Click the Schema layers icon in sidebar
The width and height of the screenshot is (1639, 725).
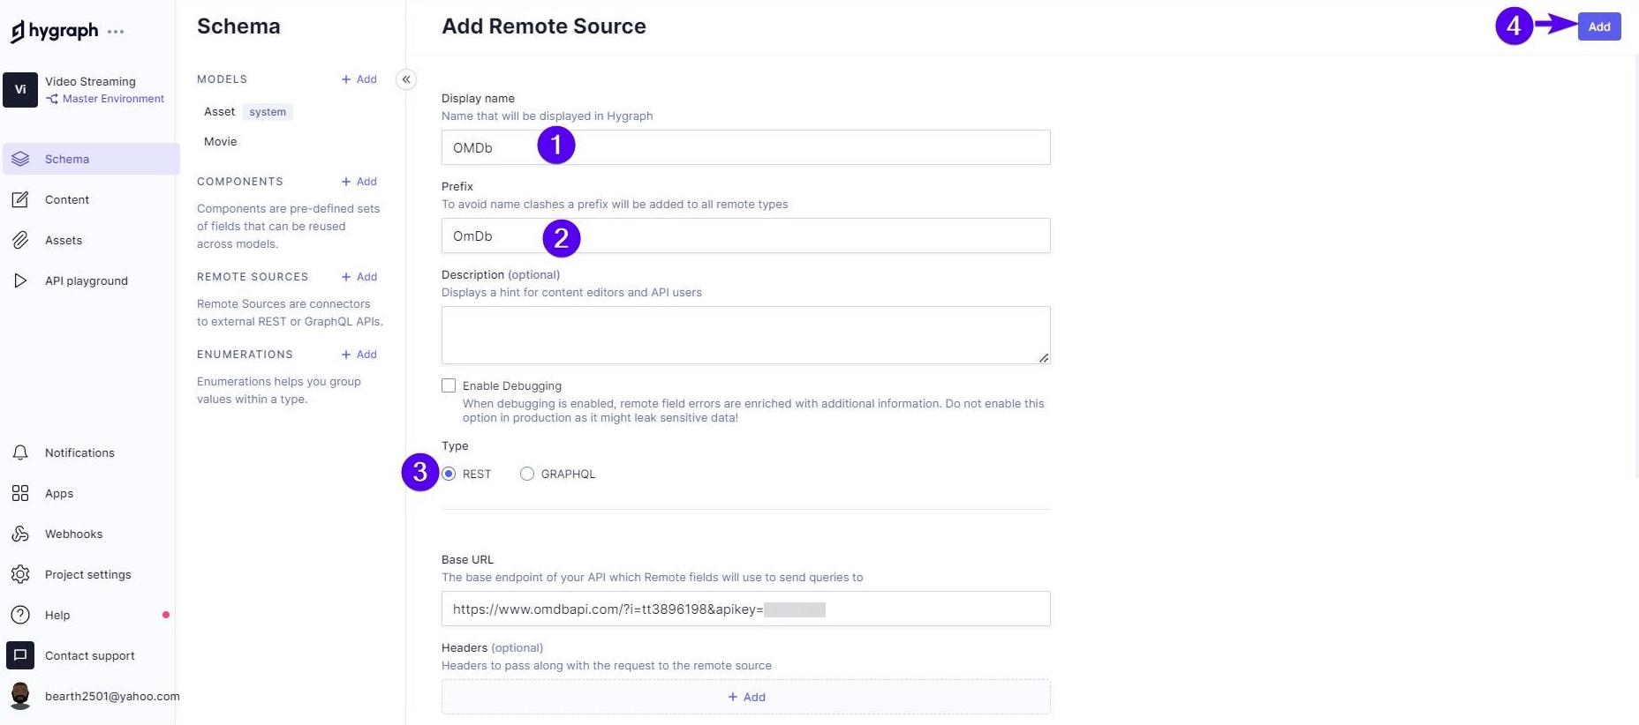click(20, 159)
